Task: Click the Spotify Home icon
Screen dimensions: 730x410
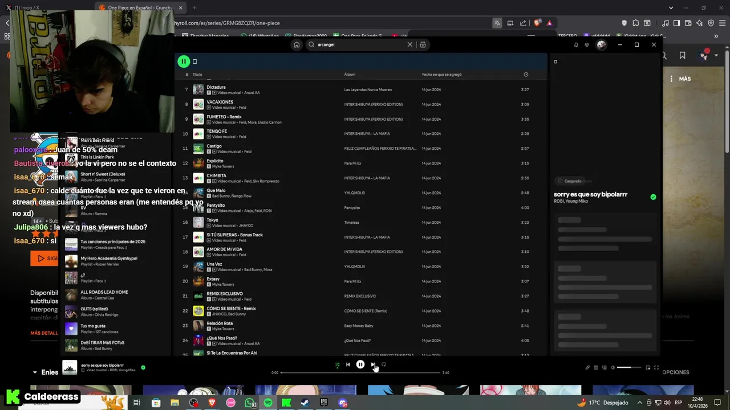Action: click(296, 44)
